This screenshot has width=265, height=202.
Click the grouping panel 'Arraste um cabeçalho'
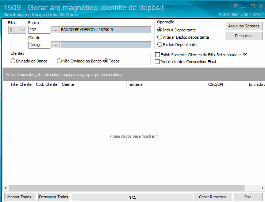[x=134, y=75]
